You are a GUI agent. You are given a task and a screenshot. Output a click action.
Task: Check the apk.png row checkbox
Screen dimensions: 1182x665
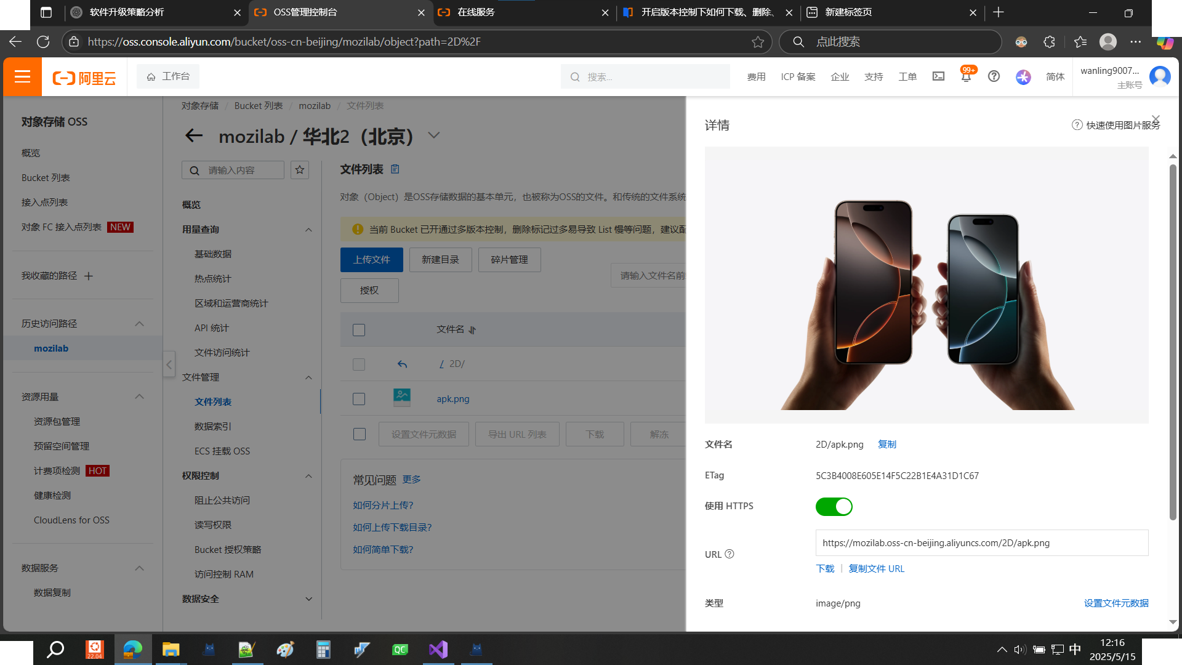point(359,399)
